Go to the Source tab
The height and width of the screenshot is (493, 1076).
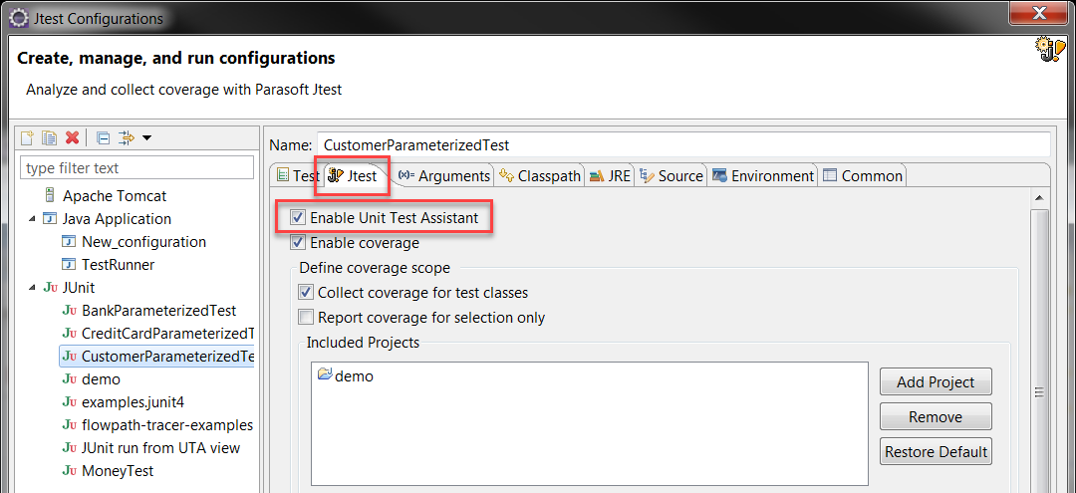click(x=672, y=175)
